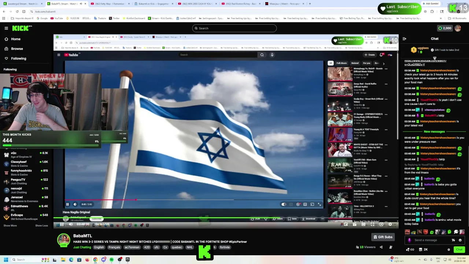Open the user profile avatar menu
This screenshot has height=264, width=469.
[458, 28]
